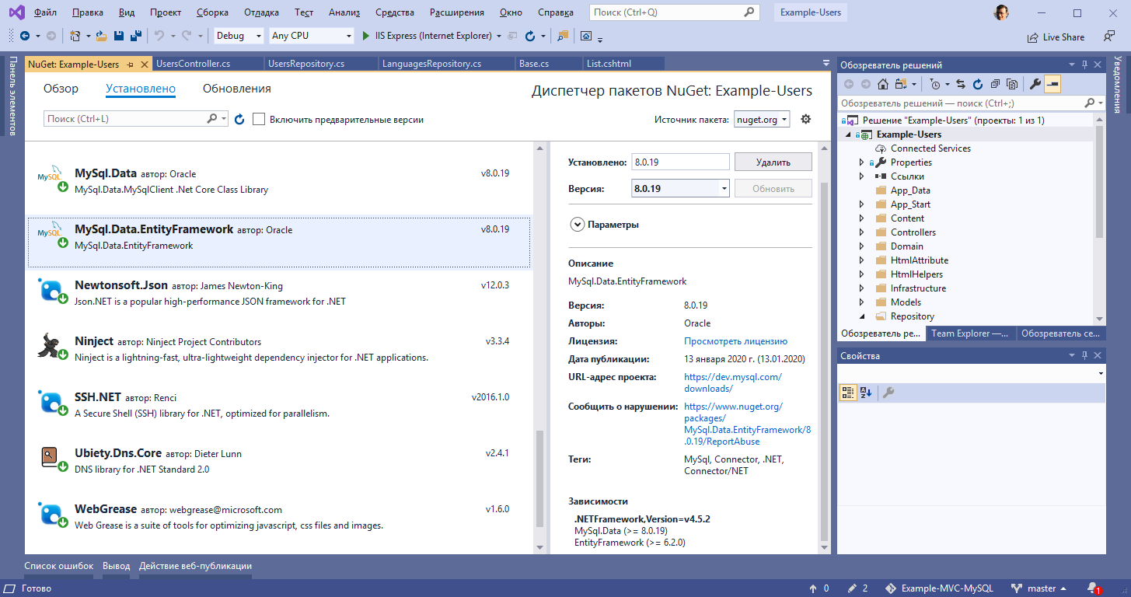Expand the Controllers folder node
This screenshot has width=1131, height=597.
[861, 232]
